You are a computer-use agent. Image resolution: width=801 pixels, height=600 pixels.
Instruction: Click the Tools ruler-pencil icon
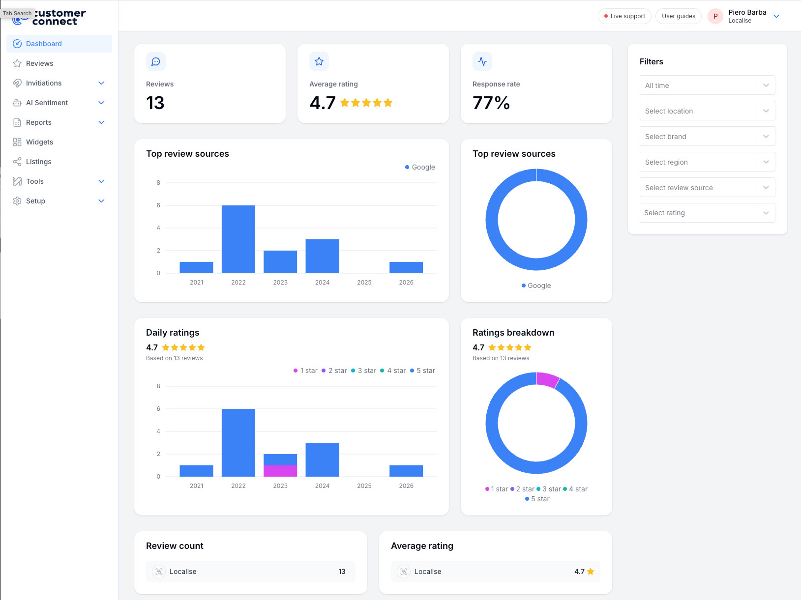click(17, 181)
